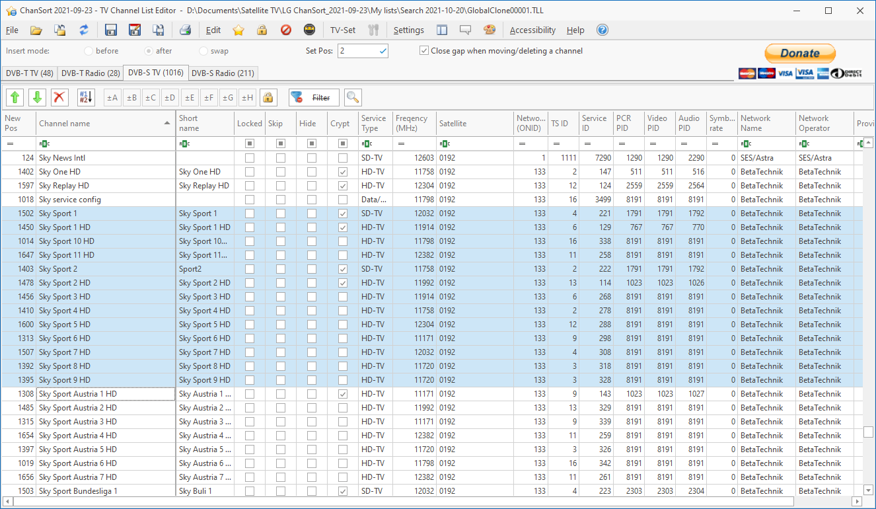Open filter operator for Channel name column
The image size is (876, 509).
point(44,143)
